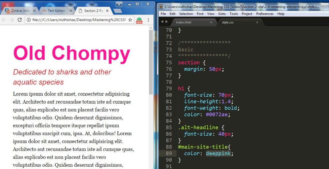Click the previous tab arrow in Sublime
This screenshot has width=329, height=169.
click(162, 21)
